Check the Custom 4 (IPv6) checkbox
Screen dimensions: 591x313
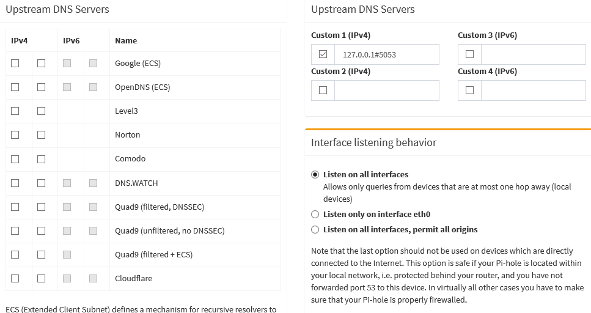pyautogui.click(x=469, y=90)
